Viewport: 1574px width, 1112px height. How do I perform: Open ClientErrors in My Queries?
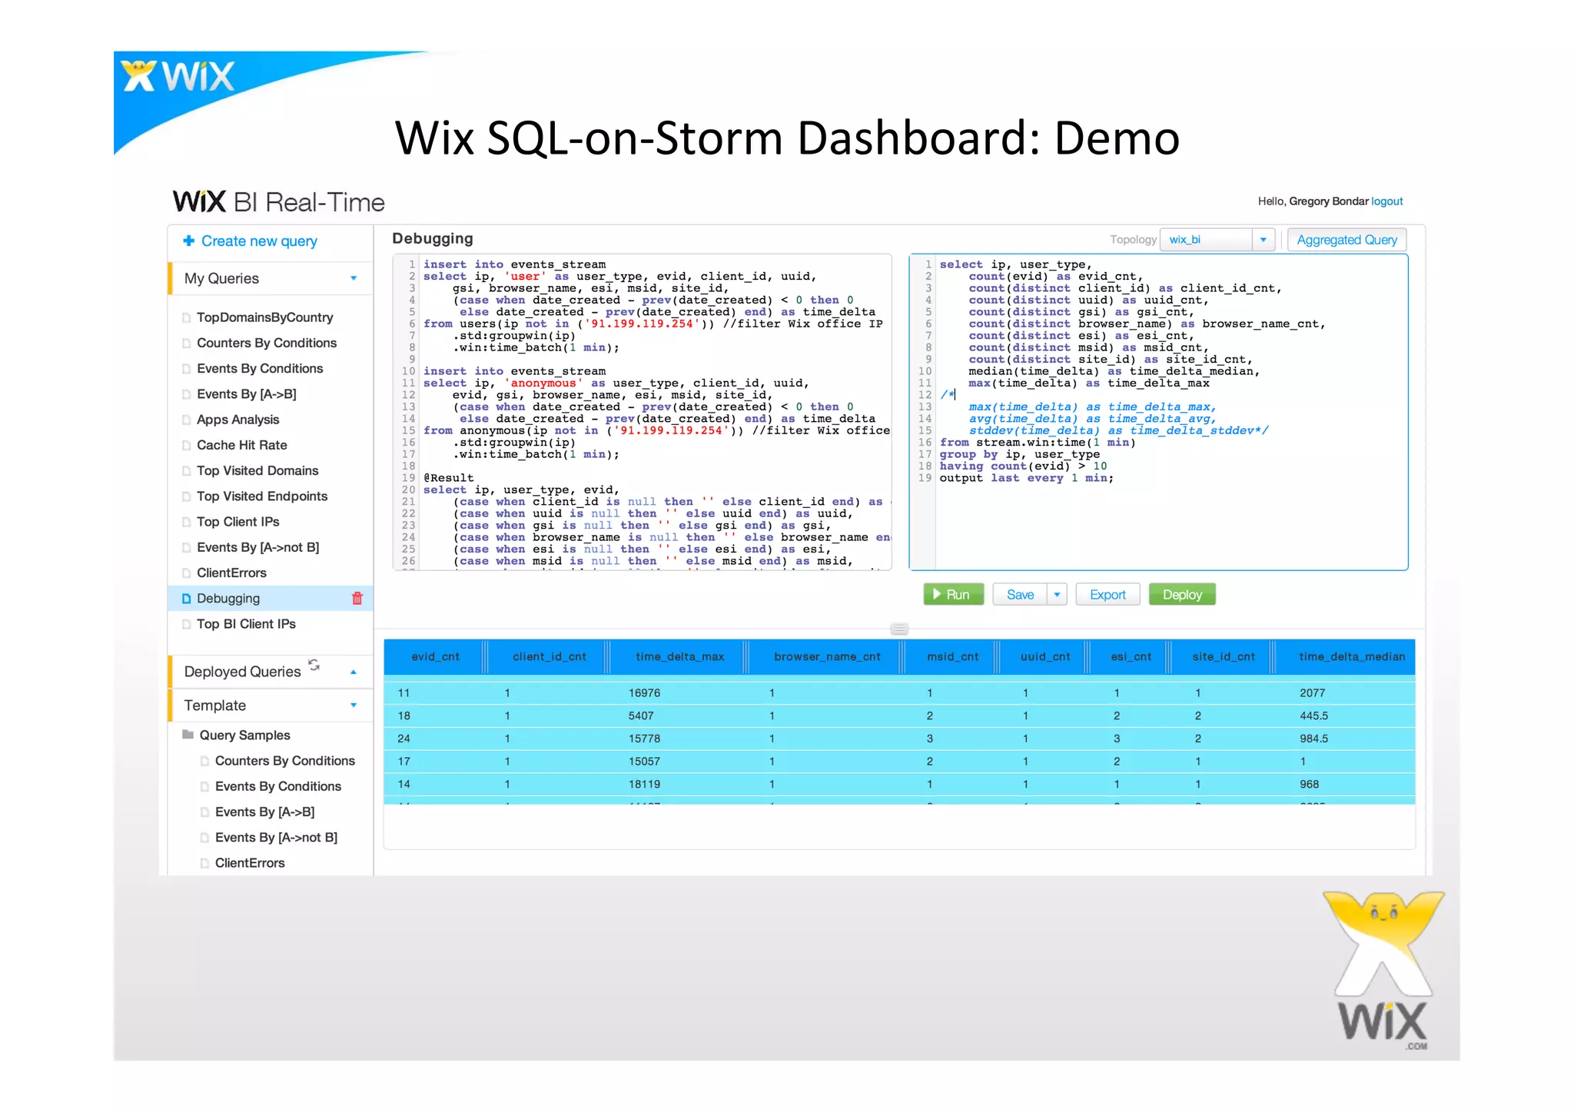pyautogui.click(x=231, y=573)
